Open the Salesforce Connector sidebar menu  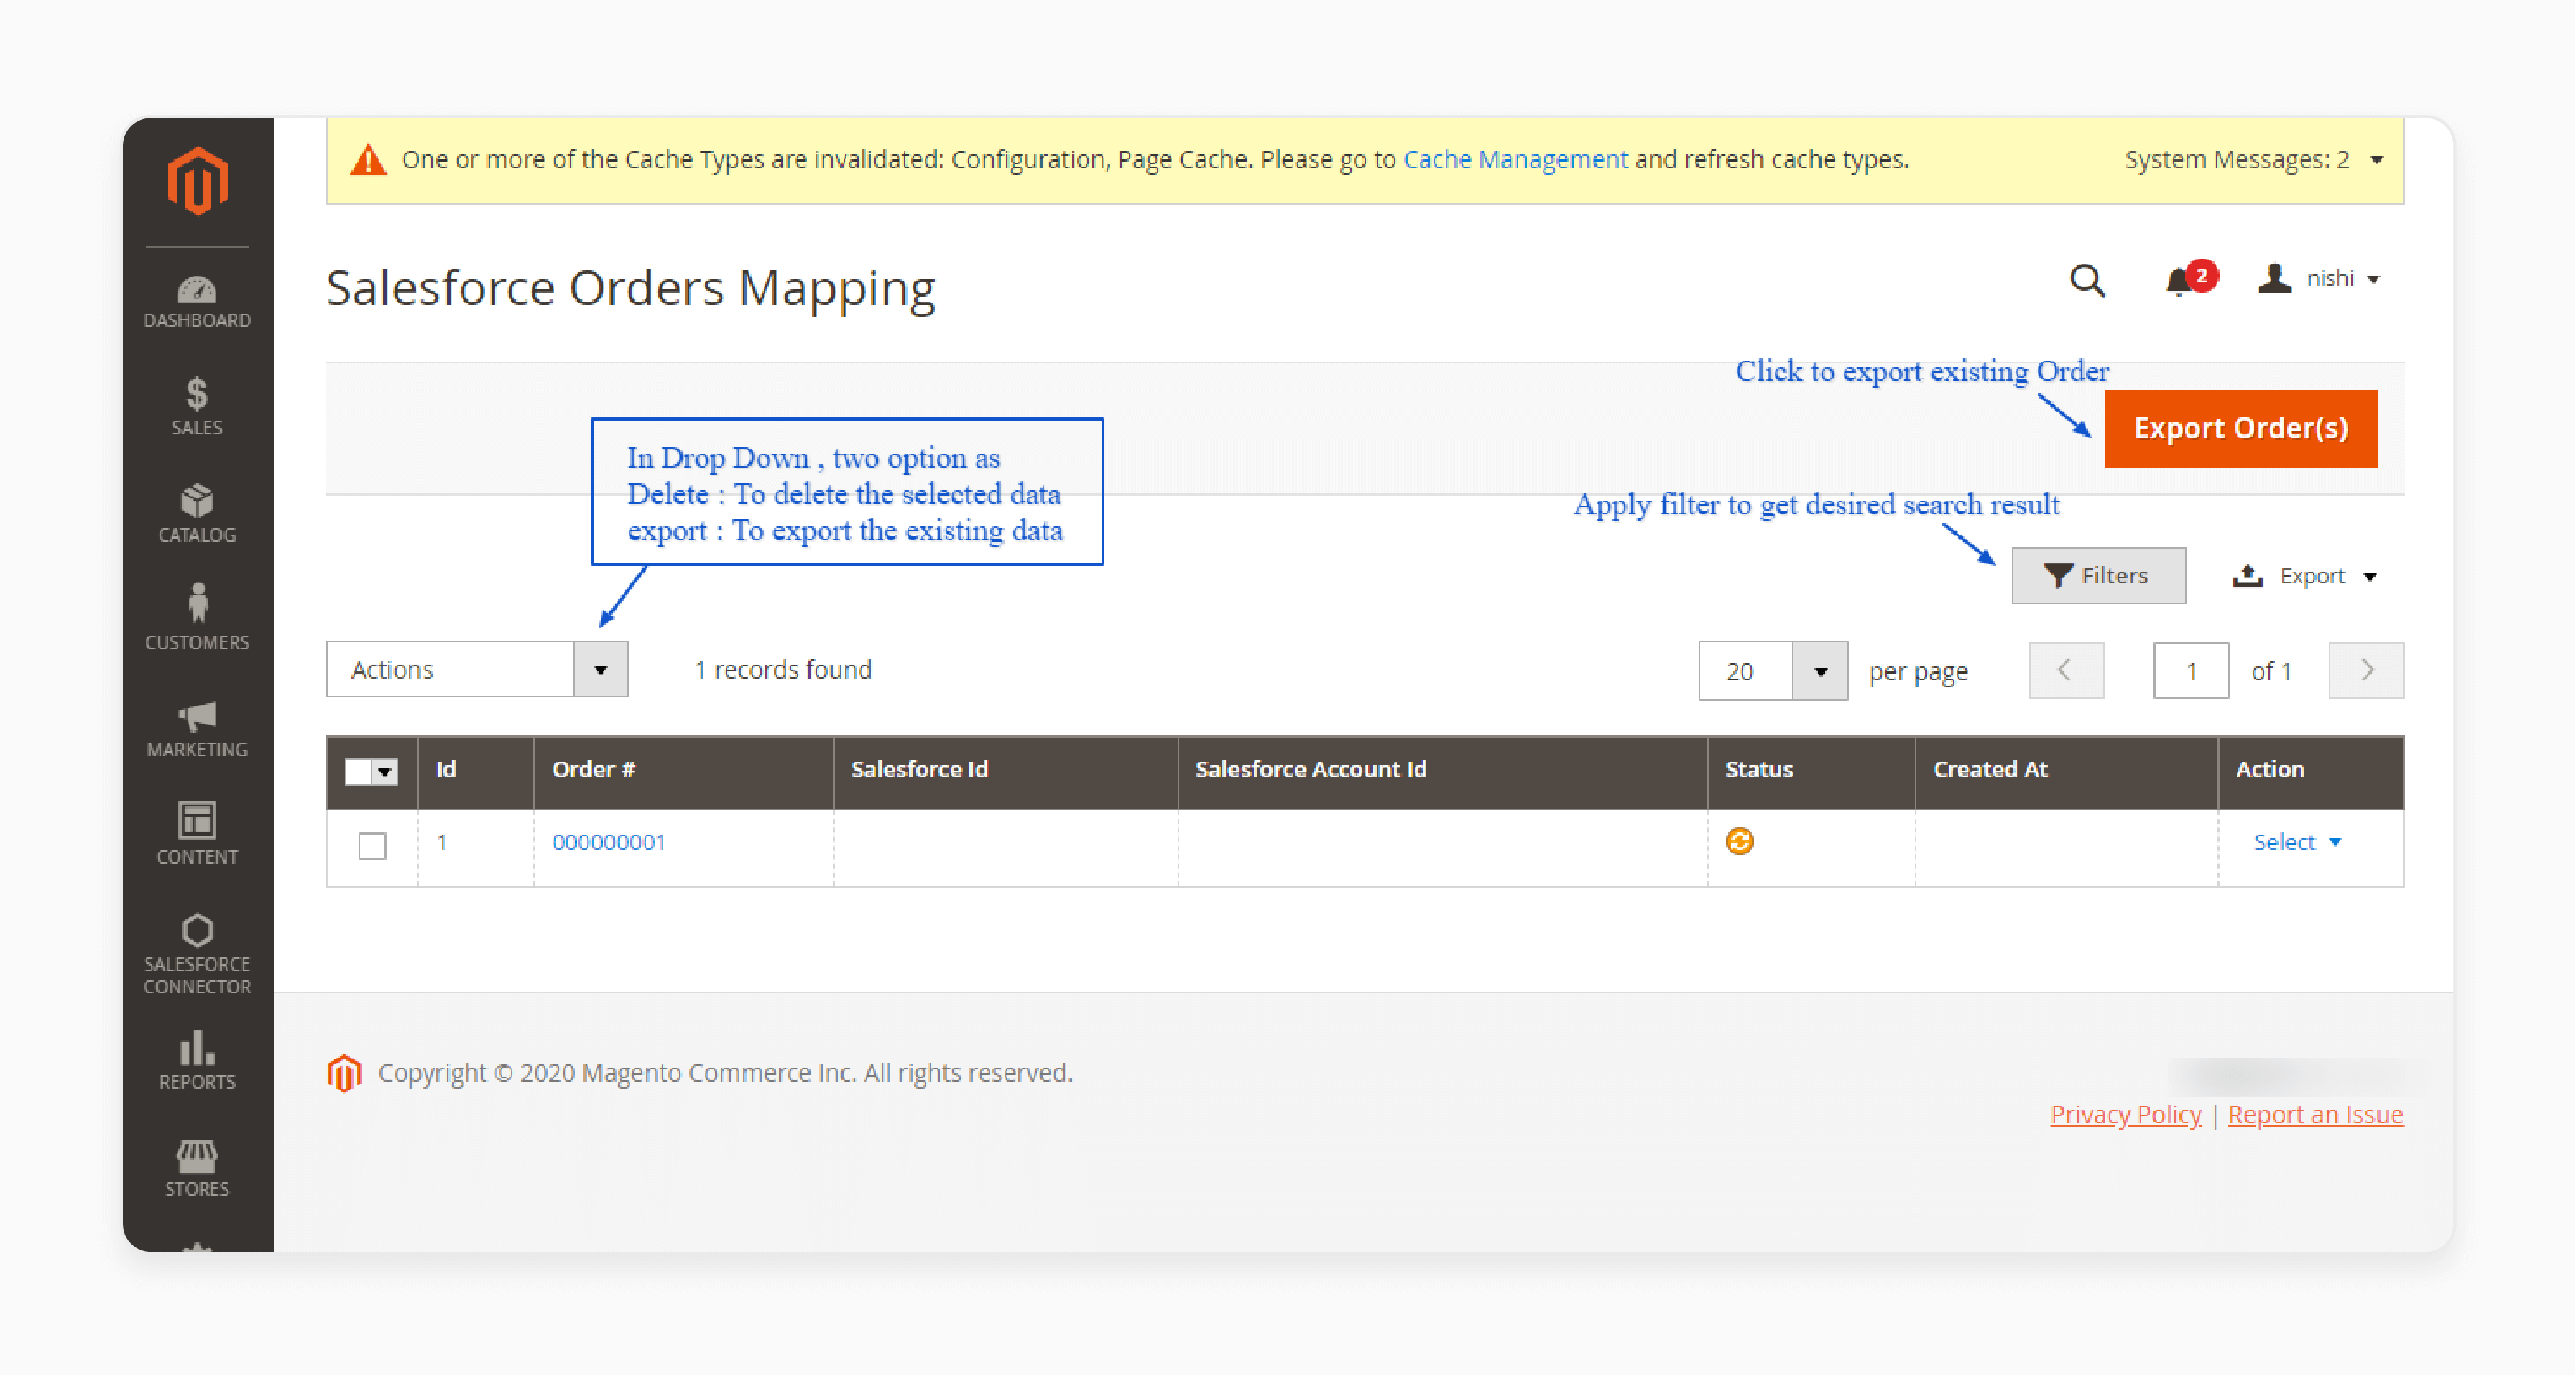[197, 954]
